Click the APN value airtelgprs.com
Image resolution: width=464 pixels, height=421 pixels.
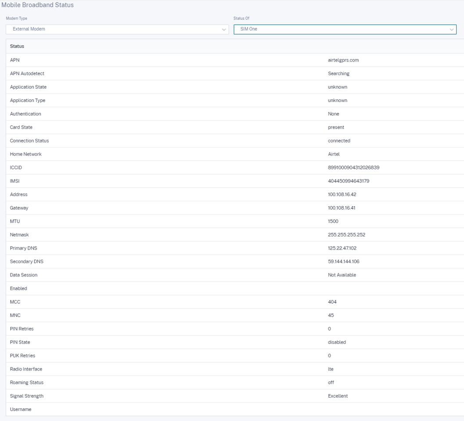(343, 60)
